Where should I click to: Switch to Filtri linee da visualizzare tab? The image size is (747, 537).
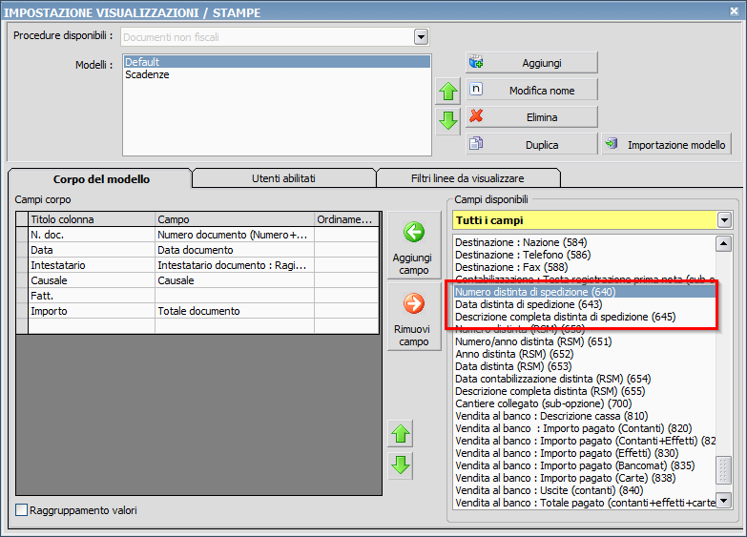467,178
